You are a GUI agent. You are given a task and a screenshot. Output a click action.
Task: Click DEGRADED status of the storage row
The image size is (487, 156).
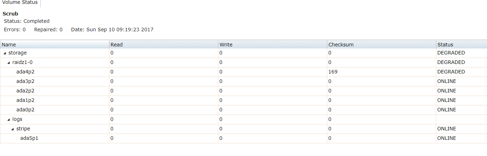(x=451, y=53)
